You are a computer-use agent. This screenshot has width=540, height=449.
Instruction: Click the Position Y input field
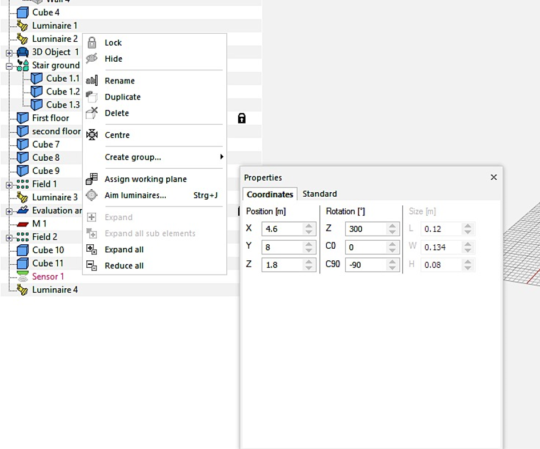(x=282, y=247)
